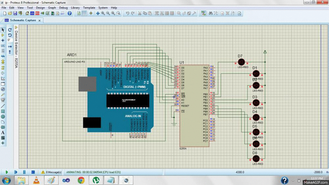
Task: Close the Schematic Capture tab
Action: 39,21
